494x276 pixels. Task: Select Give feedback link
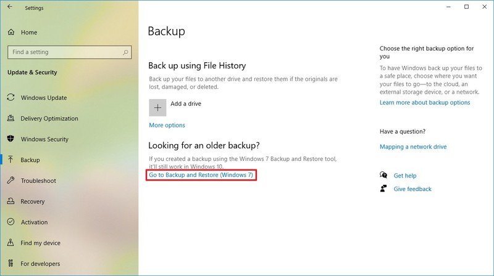coord(412,189)
